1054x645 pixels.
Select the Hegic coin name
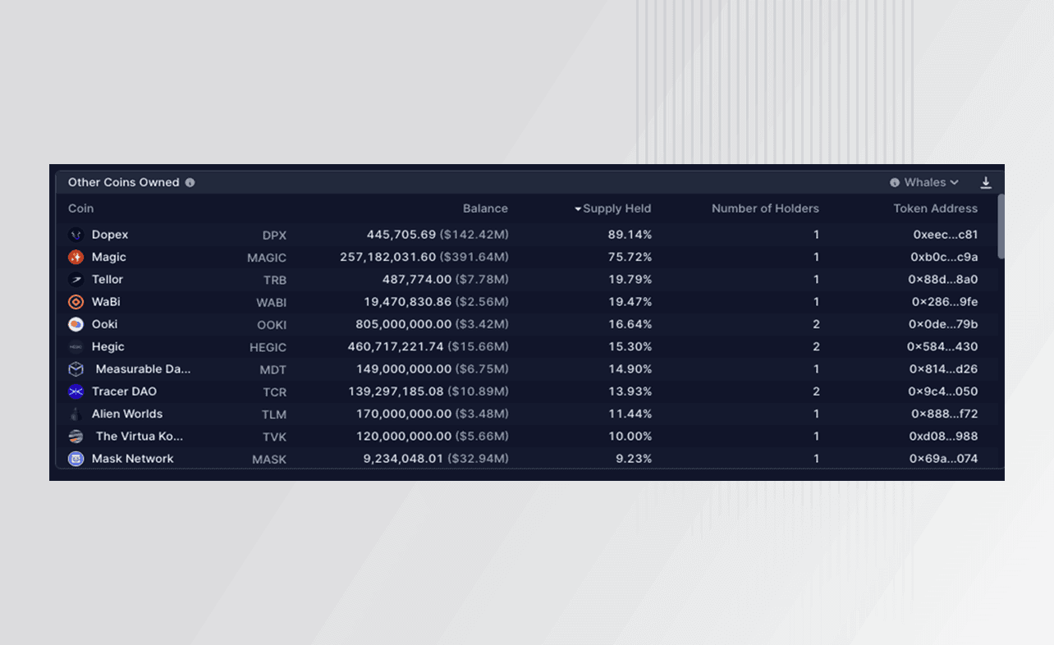108,347
